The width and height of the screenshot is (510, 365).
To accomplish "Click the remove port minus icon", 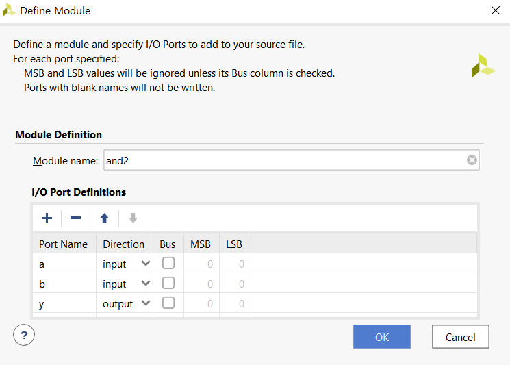I will click(x=76, y=218).
